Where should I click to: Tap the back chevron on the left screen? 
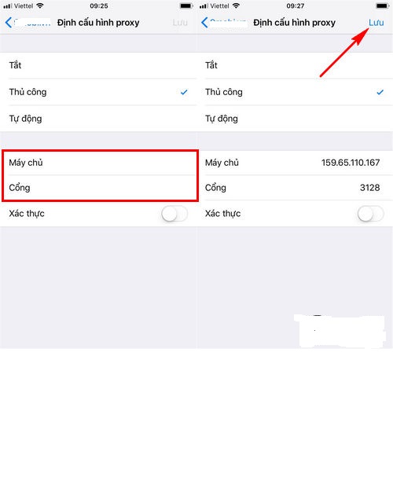click(9, 23)
